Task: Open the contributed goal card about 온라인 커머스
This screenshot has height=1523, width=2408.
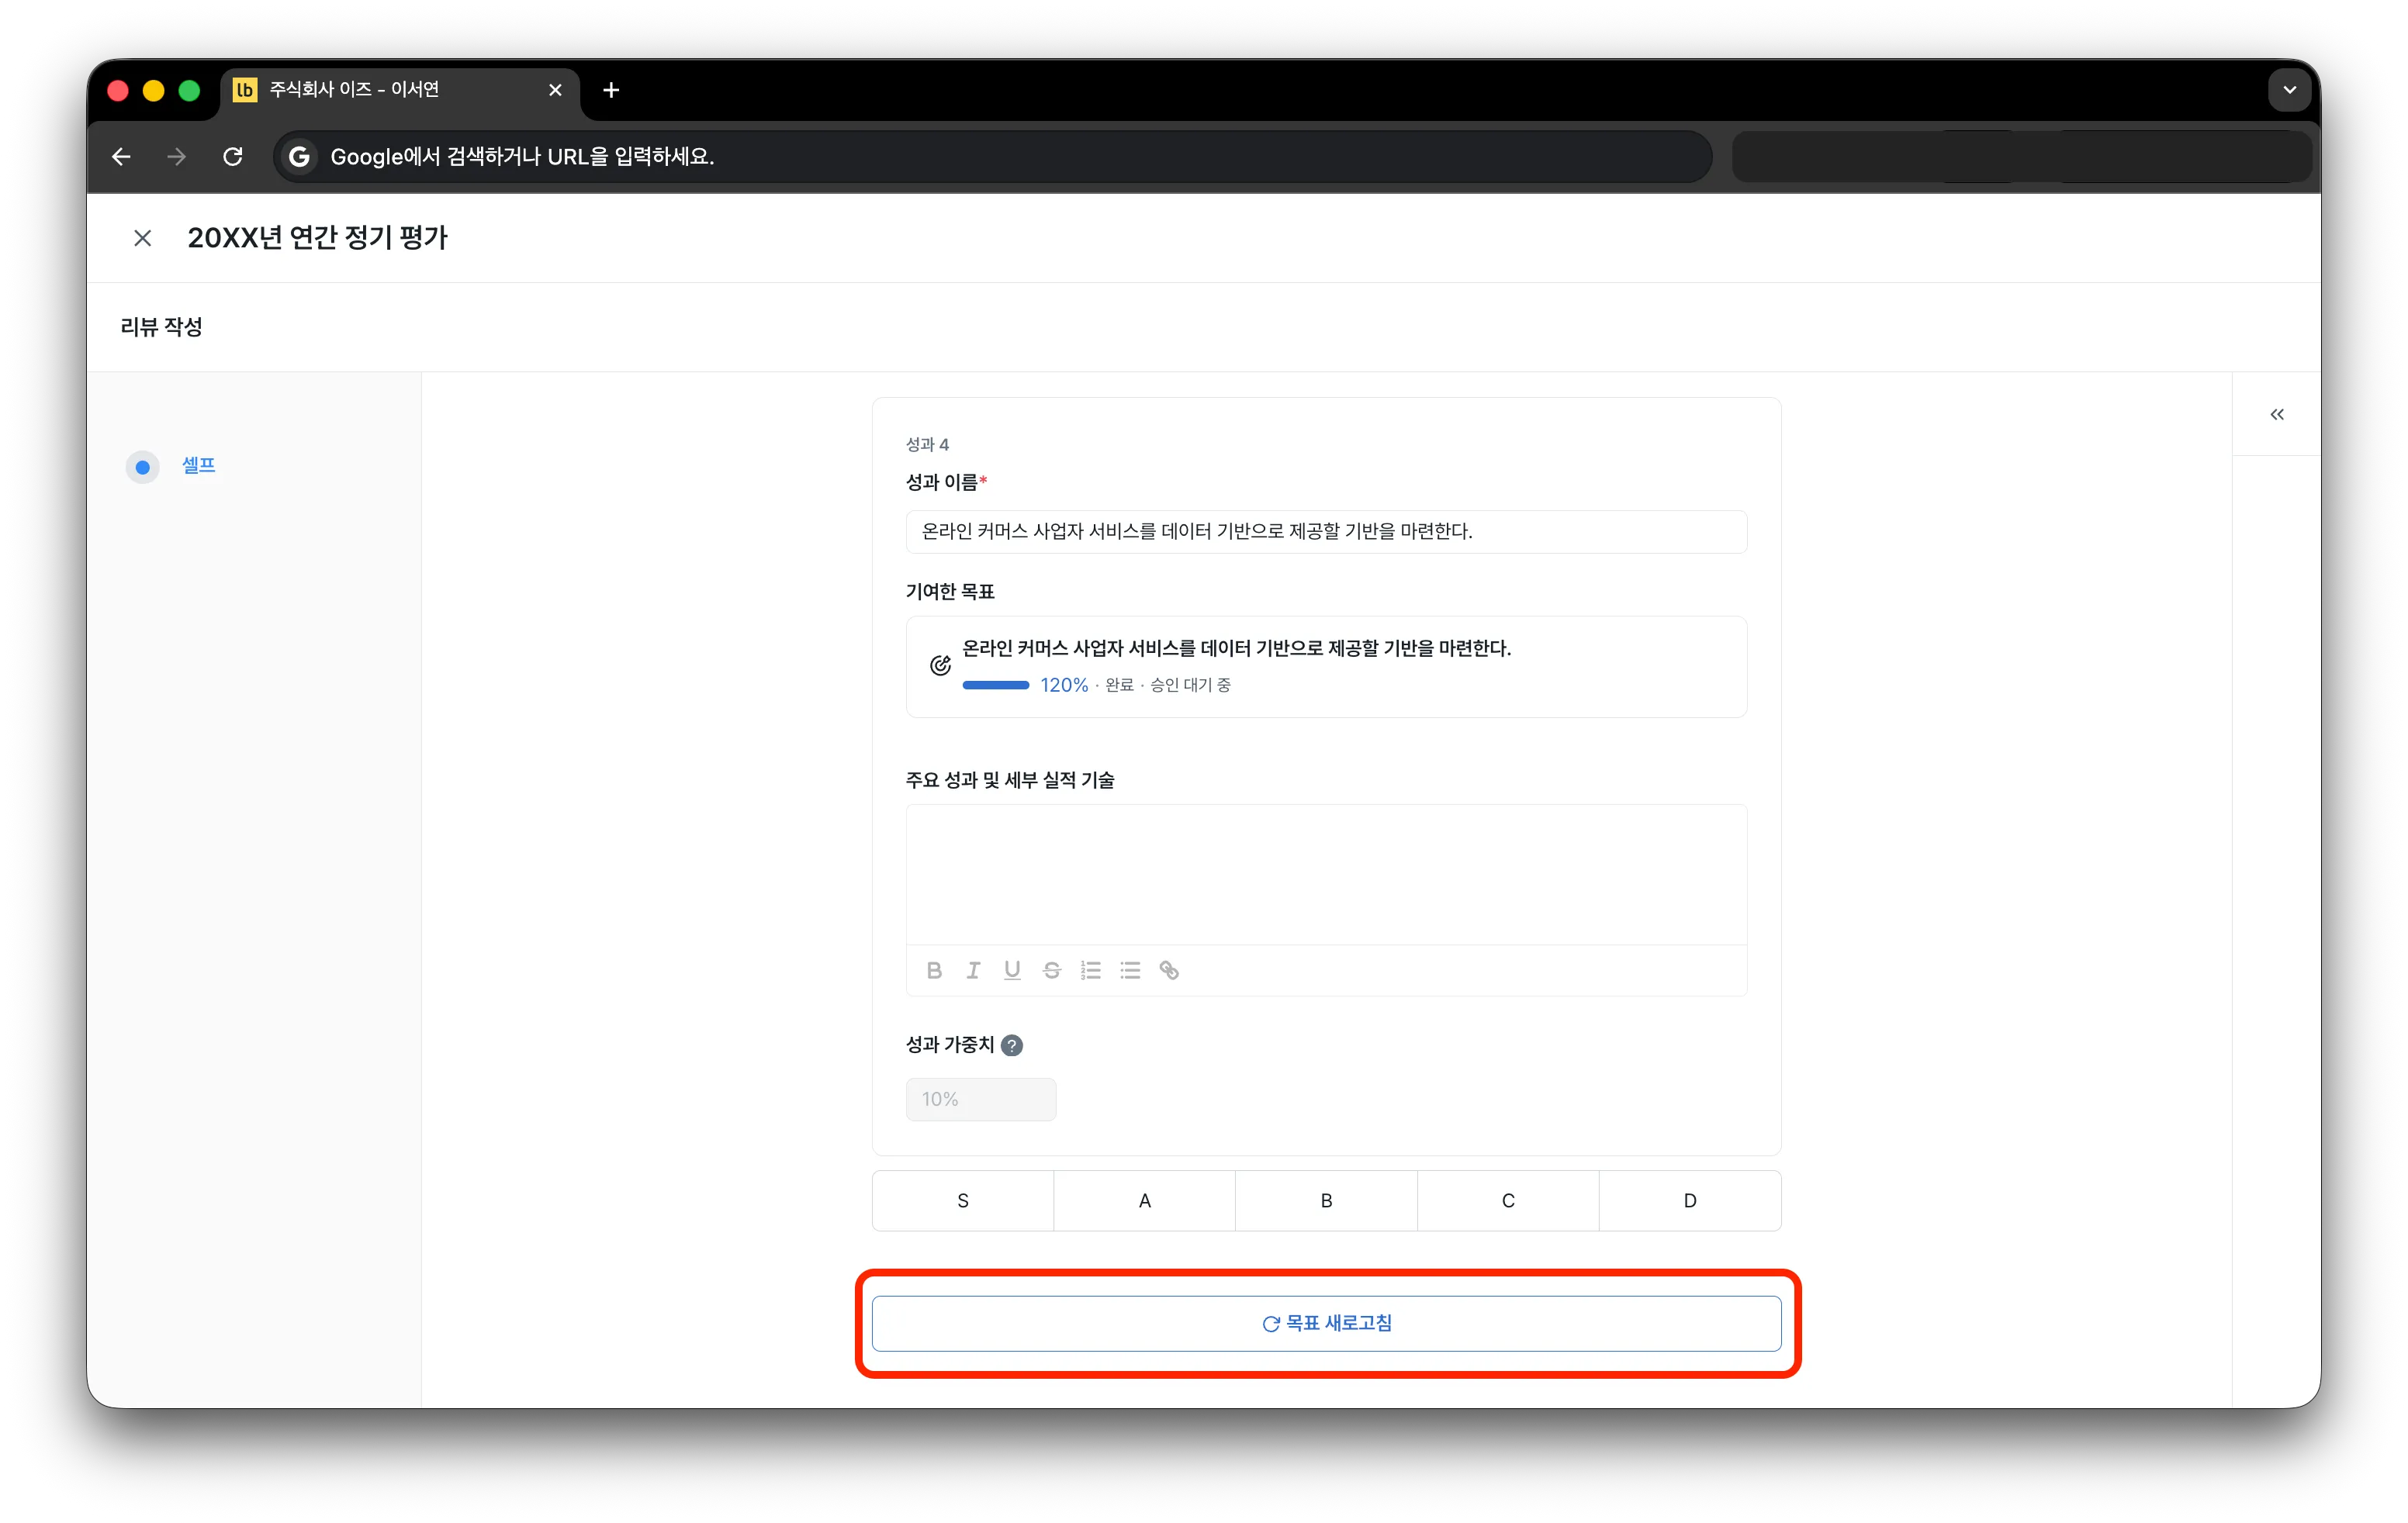Action: (x=1326, y=667)
